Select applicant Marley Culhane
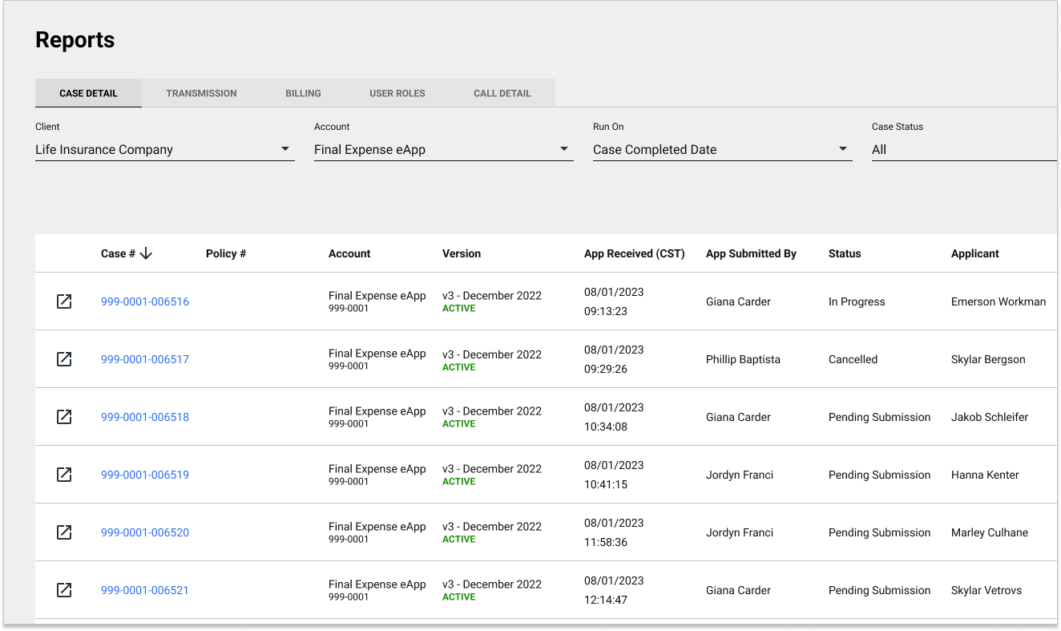Image resolution: width=1061 pixels, height=631 pixels. (990, 532)
